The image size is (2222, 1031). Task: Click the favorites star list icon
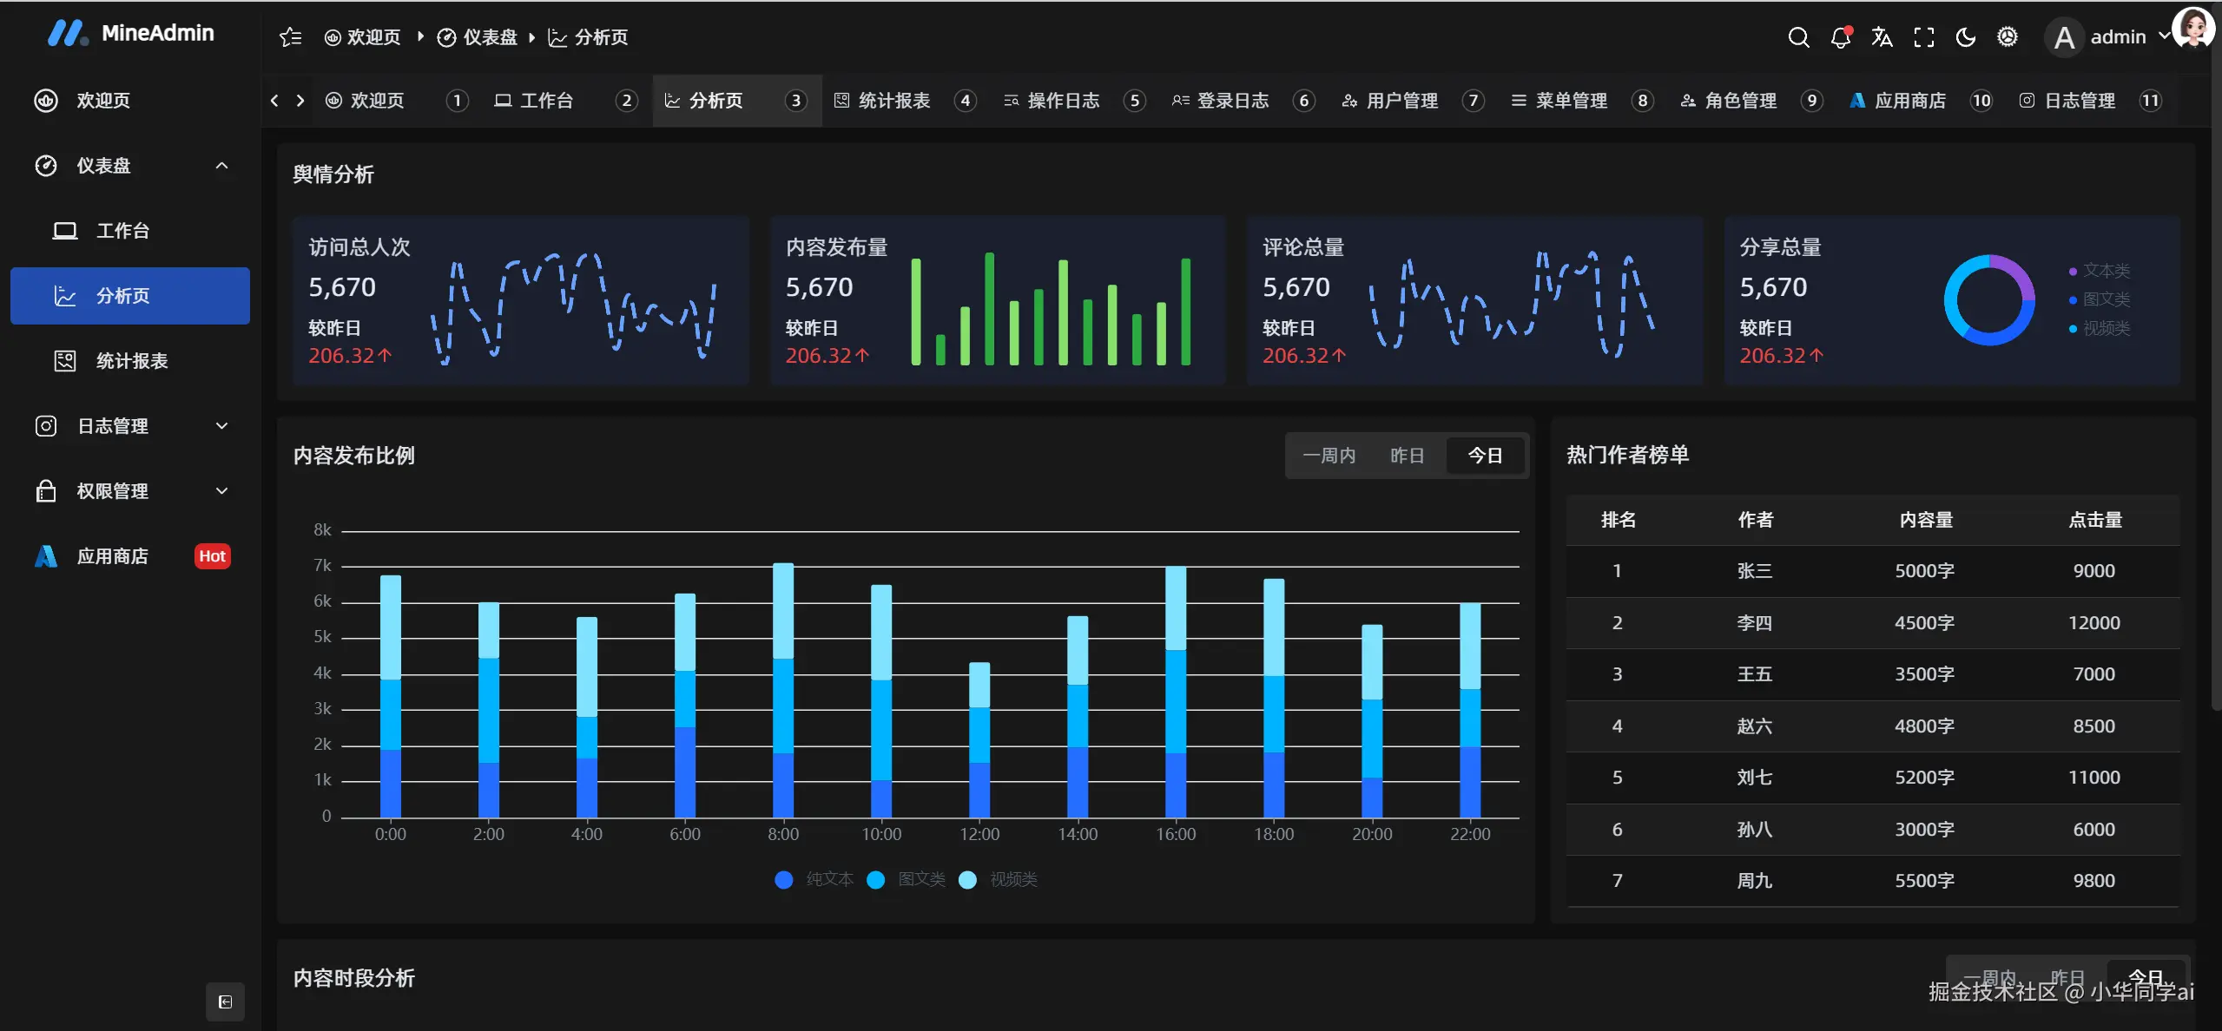(290, 37)
